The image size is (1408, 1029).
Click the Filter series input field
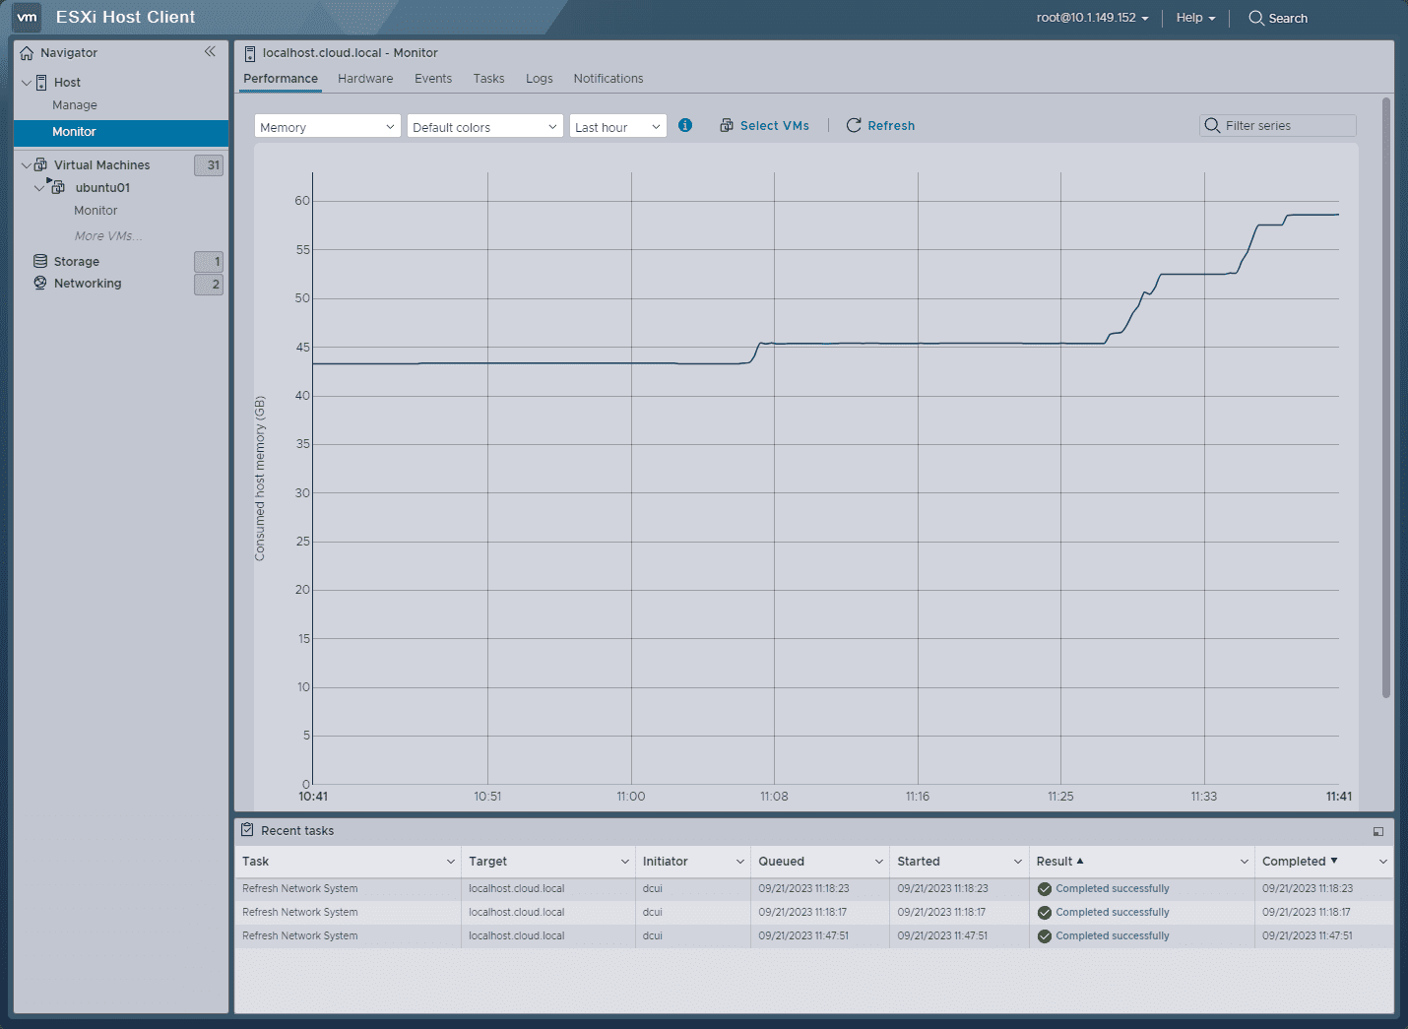click(1286, 125)
